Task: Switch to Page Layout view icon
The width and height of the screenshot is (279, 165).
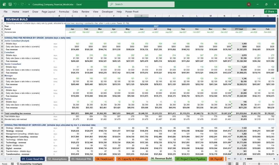Action: pyautogui.click(x=237, y=164)
